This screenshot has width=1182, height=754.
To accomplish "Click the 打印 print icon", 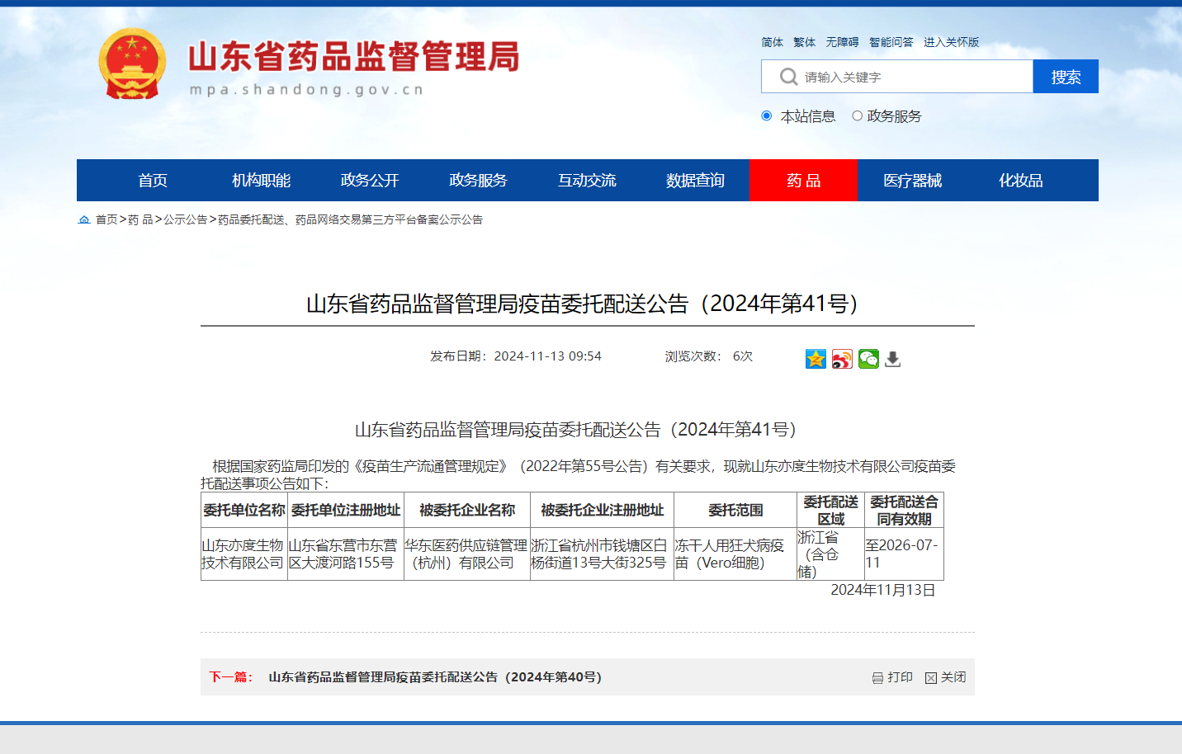I will pos(877,678).
